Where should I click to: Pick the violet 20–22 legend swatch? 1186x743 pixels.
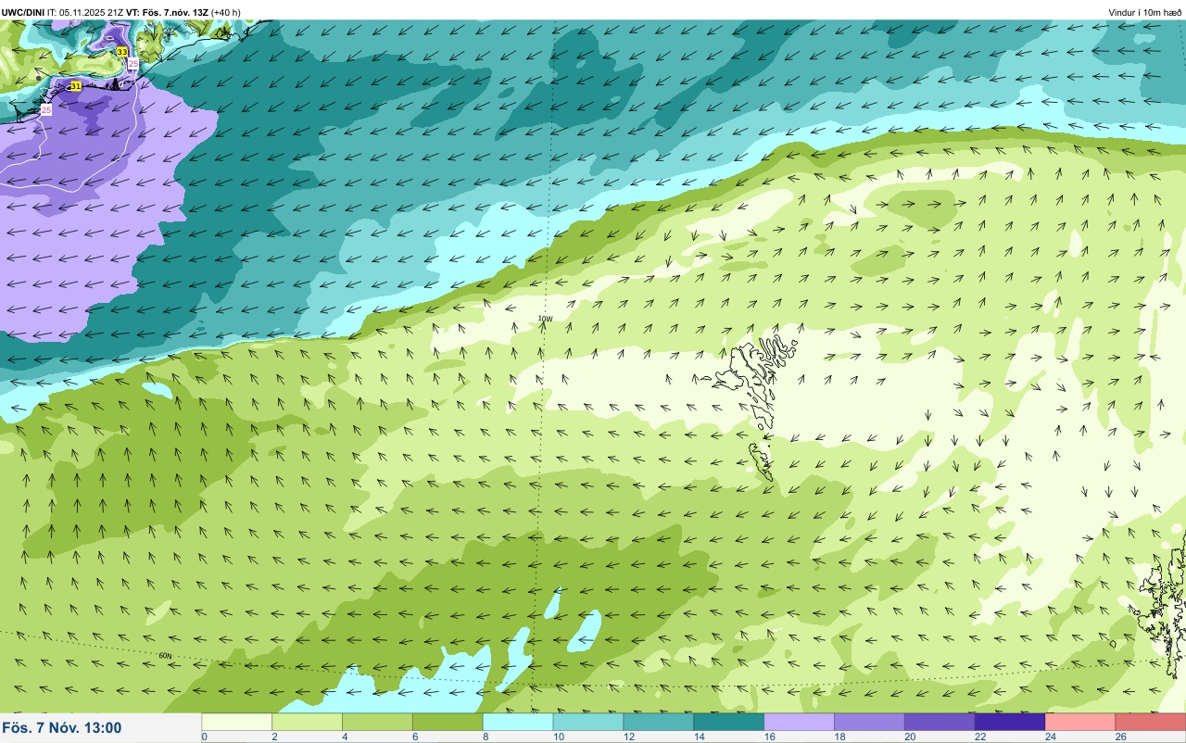[x=940, y=722]
